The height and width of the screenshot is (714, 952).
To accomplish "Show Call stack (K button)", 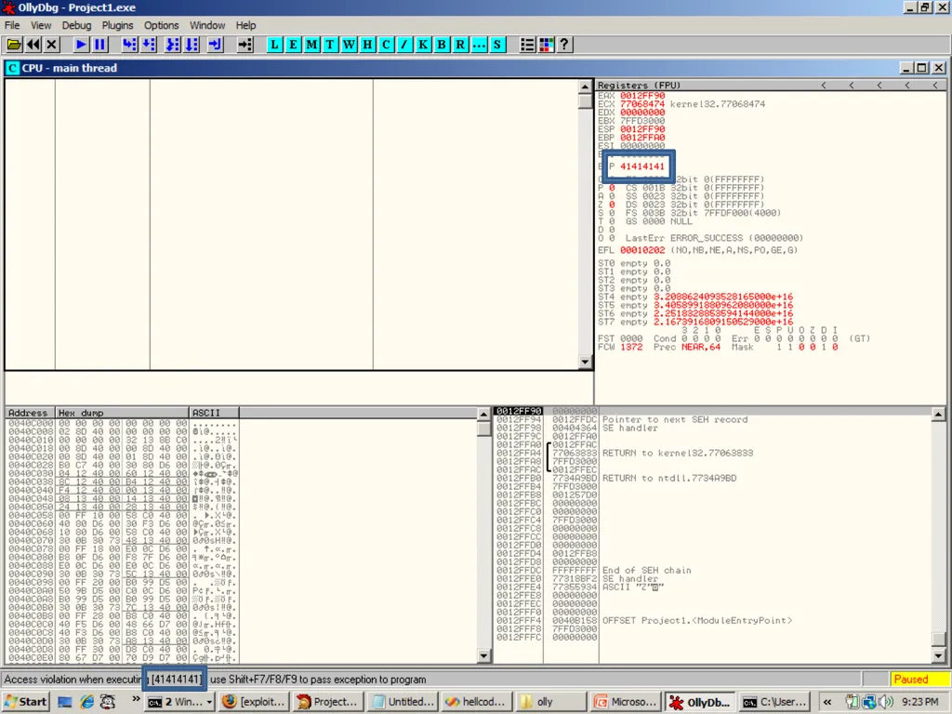I will pos(423,45).
